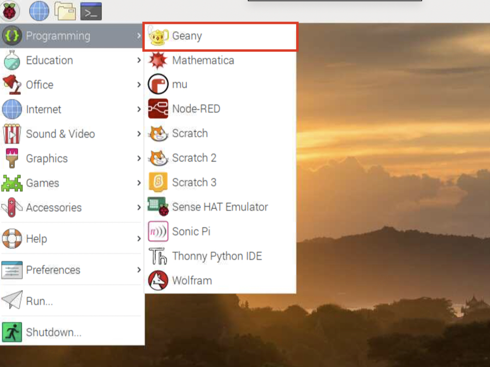Click the Programming curly braces icon
The image size is (490, 367).
point(12,35)
